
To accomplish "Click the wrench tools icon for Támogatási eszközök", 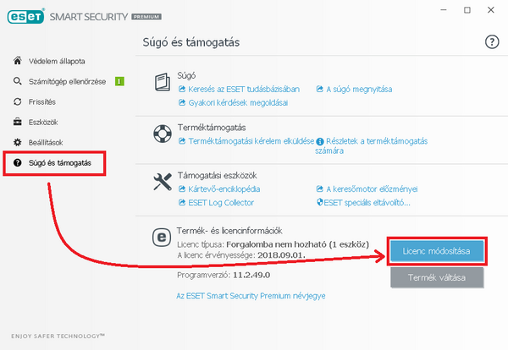I will pos(162,182).
